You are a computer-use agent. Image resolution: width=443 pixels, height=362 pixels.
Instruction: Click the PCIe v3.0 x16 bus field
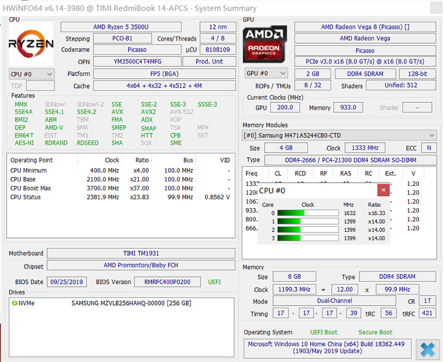(x=365, y=61)
